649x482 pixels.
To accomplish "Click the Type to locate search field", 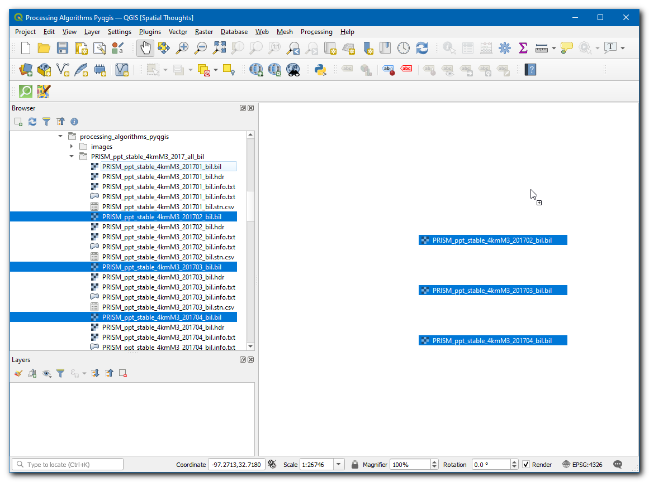I will click(67, 464).
